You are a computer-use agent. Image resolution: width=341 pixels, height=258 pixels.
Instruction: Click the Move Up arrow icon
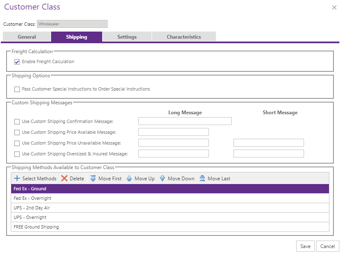(x=129, y=179)
